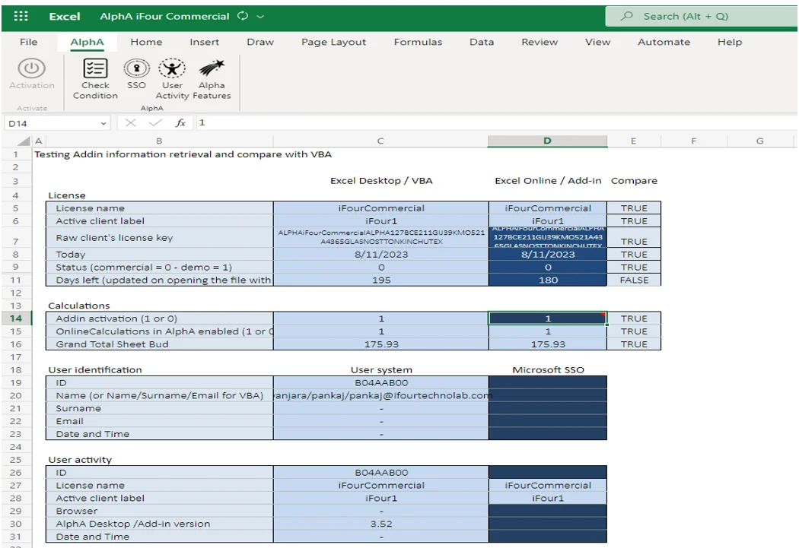
Task: Click the AlphA iFour Commercial file title
Action: coord(164,16)
